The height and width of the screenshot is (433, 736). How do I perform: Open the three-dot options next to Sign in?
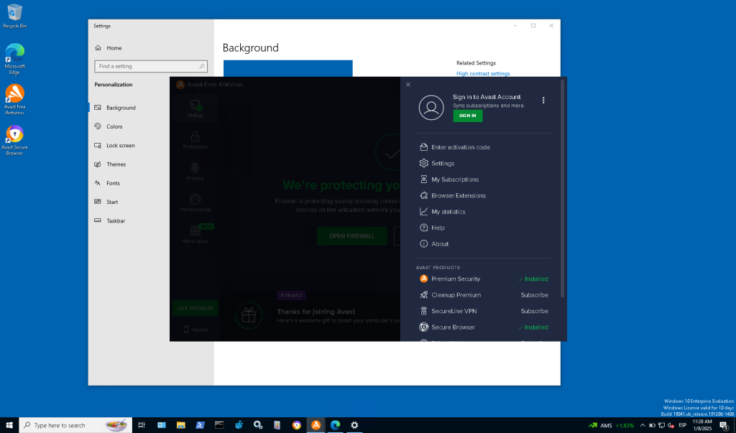pos(543,101)
